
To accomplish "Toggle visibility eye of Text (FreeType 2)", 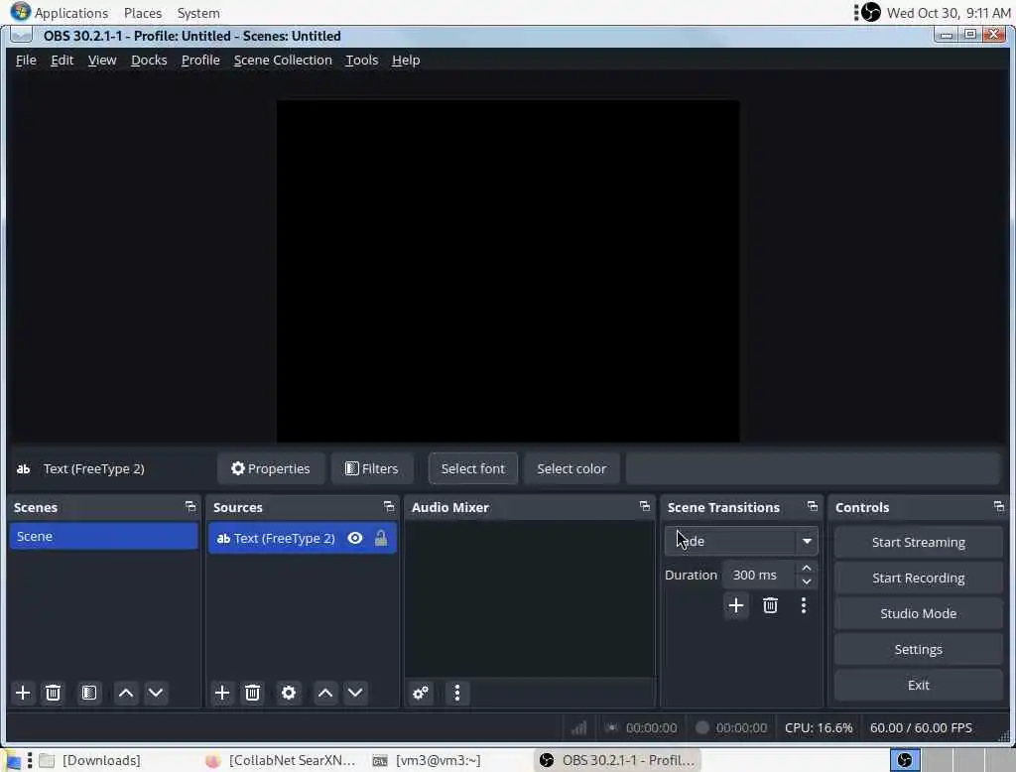I will (355, 538).
